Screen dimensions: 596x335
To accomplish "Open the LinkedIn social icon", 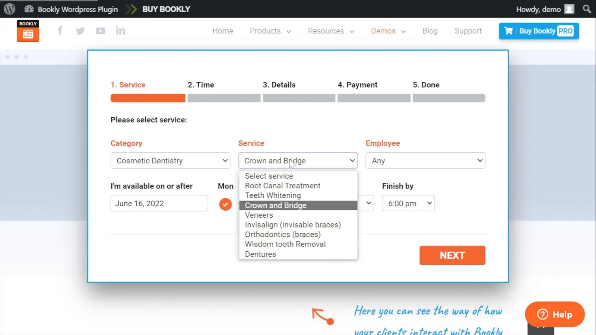I will pos(120,31).
